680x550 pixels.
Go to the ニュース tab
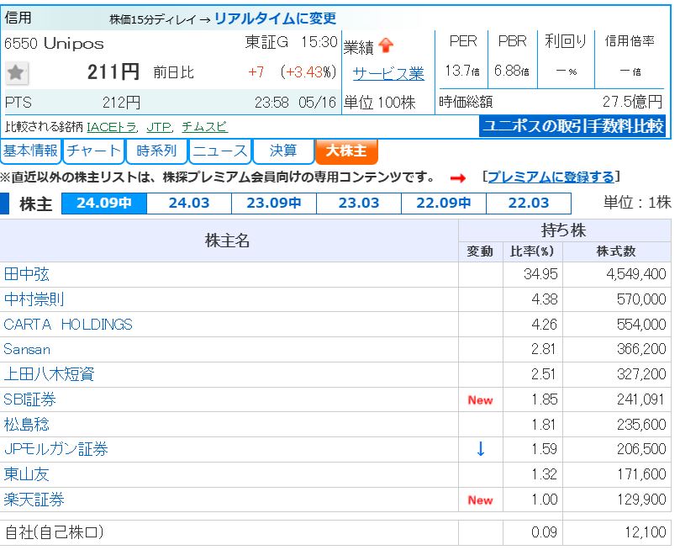point(220,151)
